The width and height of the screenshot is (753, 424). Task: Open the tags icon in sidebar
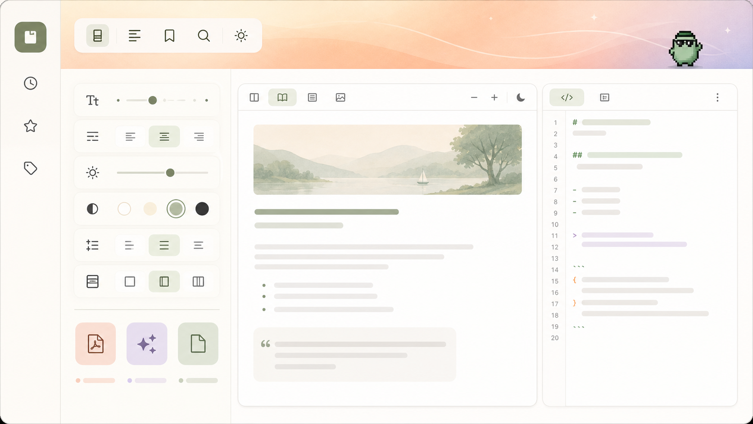(31, 168)
